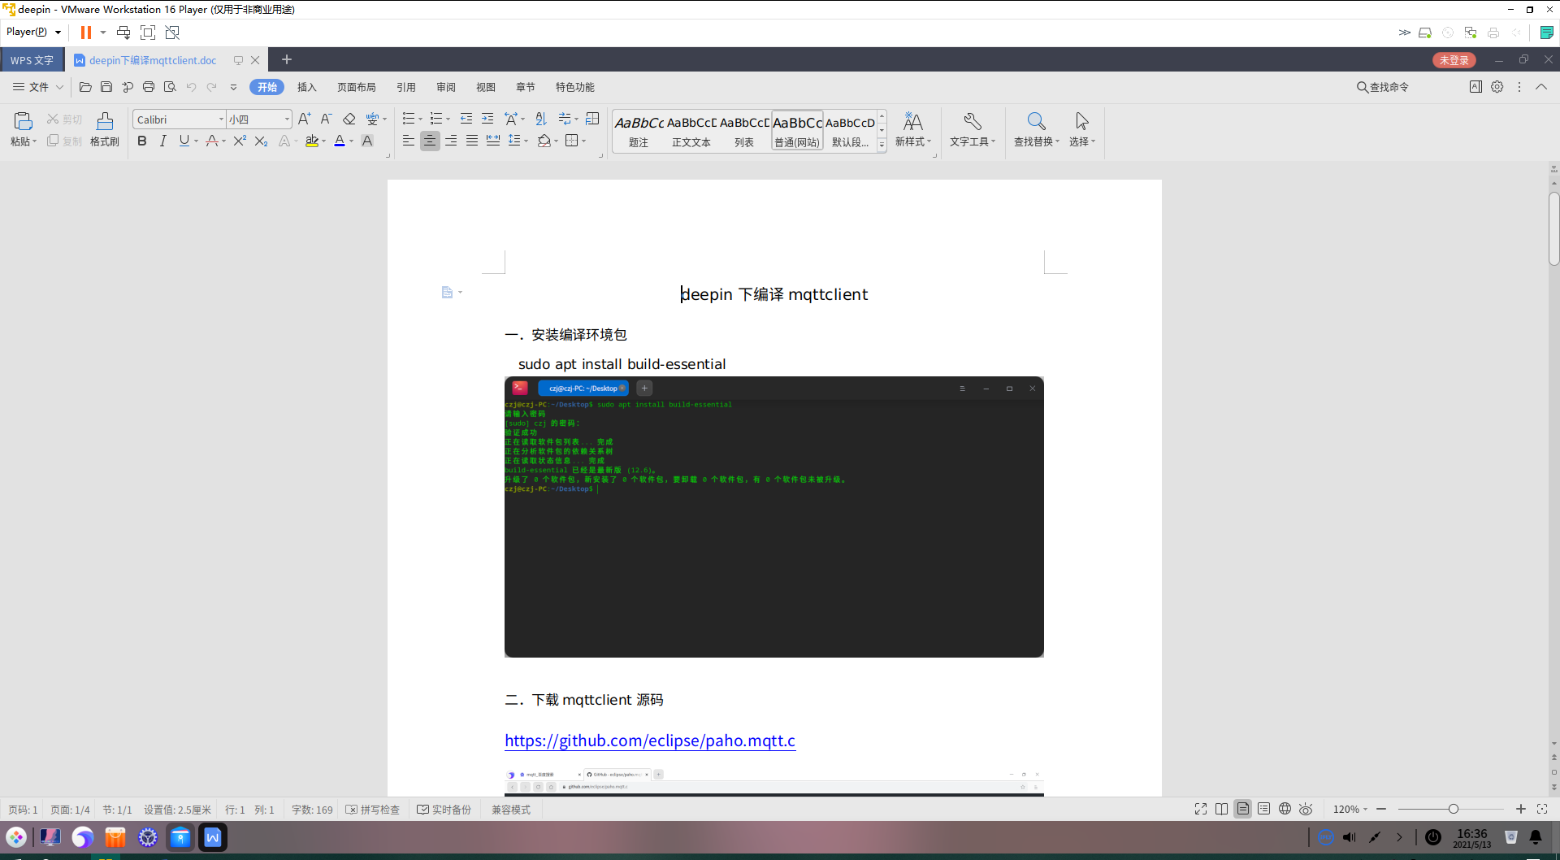Clear formatting with the eraser icon
This screenshot has width=1560, height=860.
(349, 119)
